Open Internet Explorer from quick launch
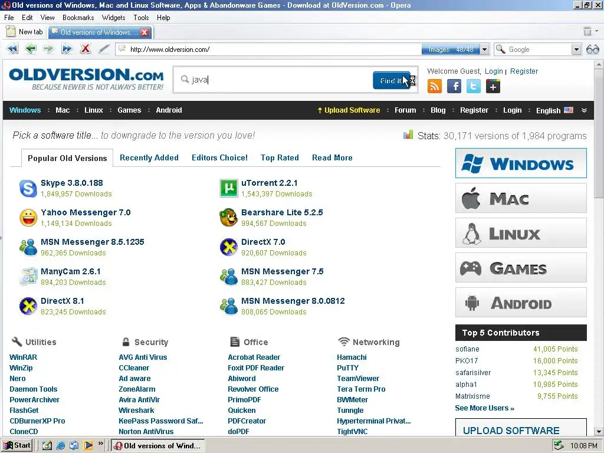Image resolution: width=604 pixels, height=453 pixels. (61, 445)
